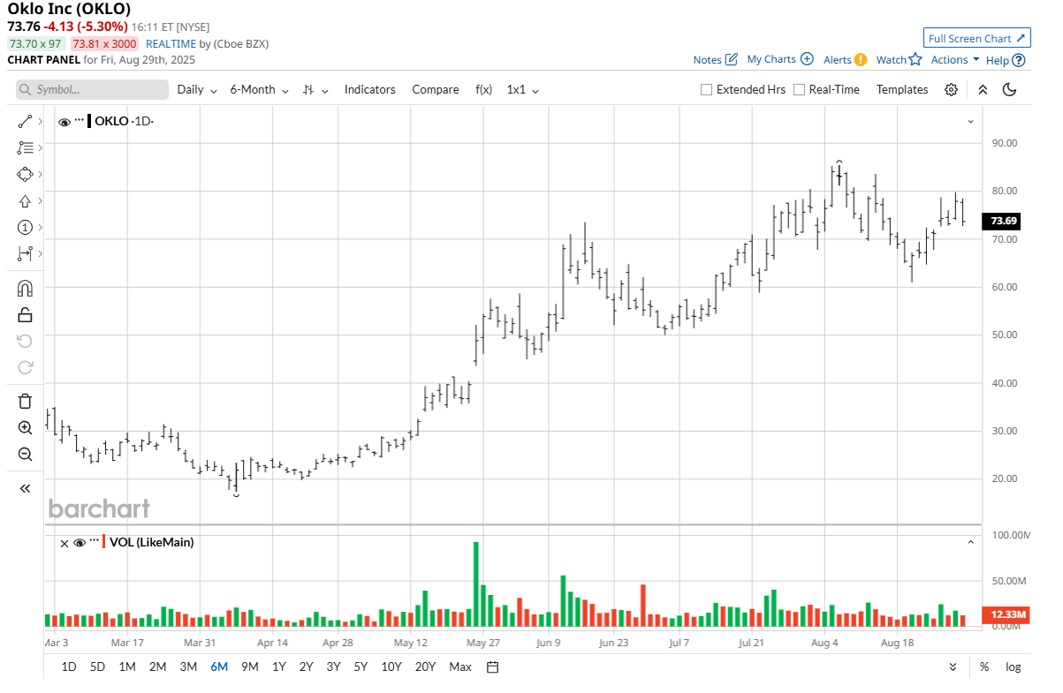Select the 1M time range
Screen dimensions: 1063x693
[x=127, y=667]
